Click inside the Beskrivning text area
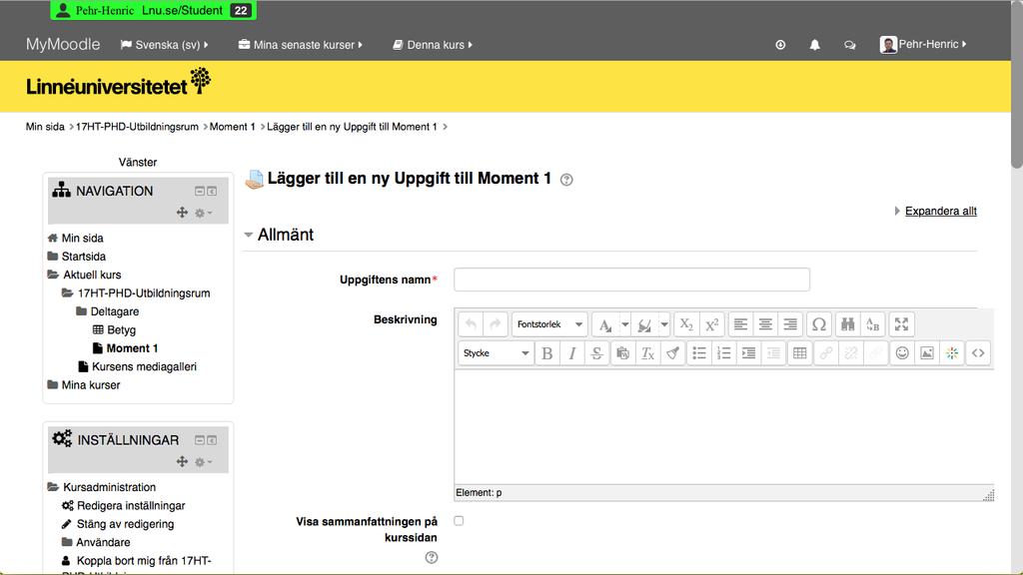This screenshot has height=575, width=1023. pyautogui.click(x=724, y=427)
